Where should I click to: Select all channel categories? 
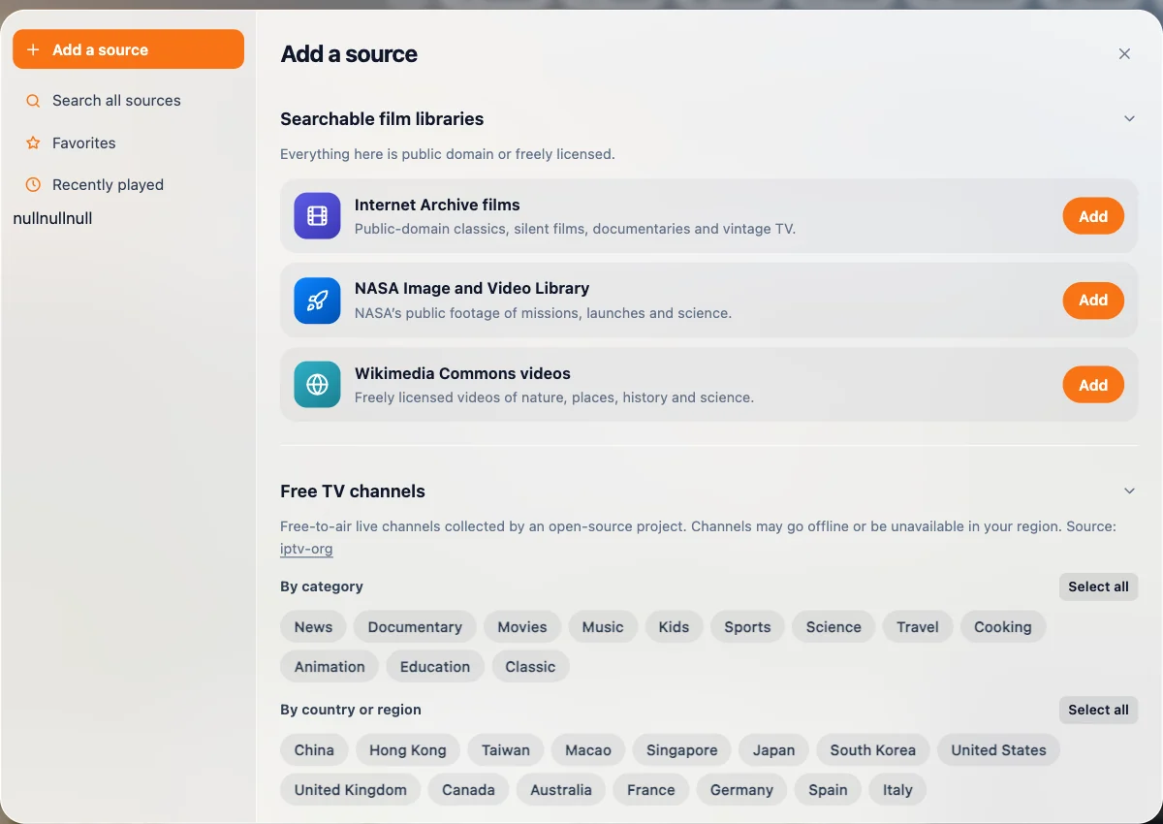[x=1098, y=586]
